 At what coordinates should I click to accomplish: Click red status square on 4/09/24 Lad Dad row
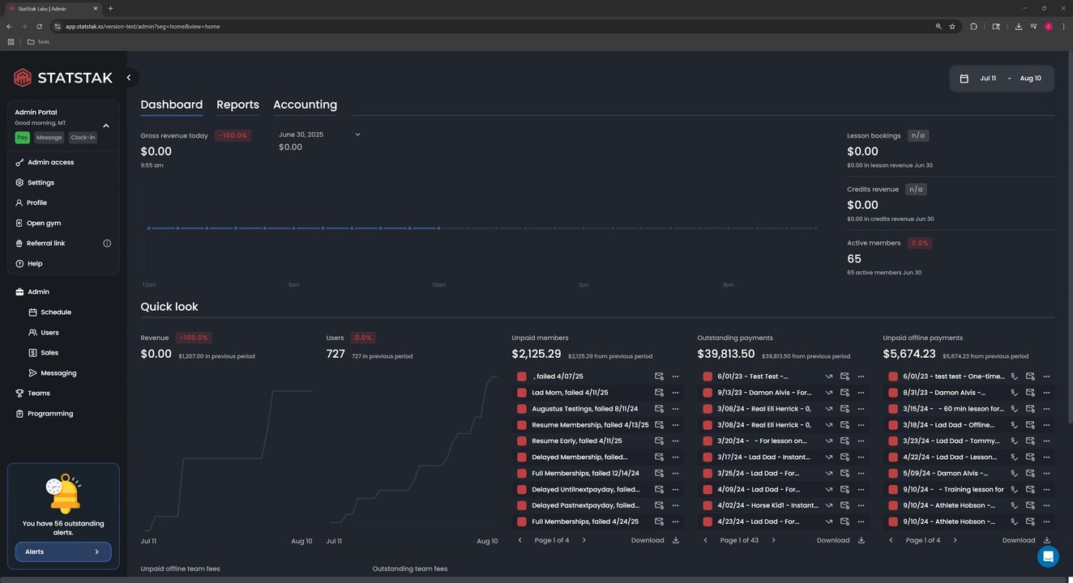[707, 490]
